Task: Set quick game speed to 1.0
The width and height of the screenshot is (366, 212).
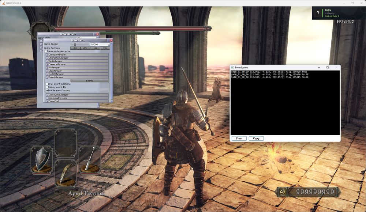Action: pos(95,48)
